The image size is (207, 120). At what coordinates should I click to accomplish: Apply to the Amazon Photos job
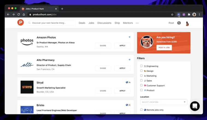pos(122,46)
